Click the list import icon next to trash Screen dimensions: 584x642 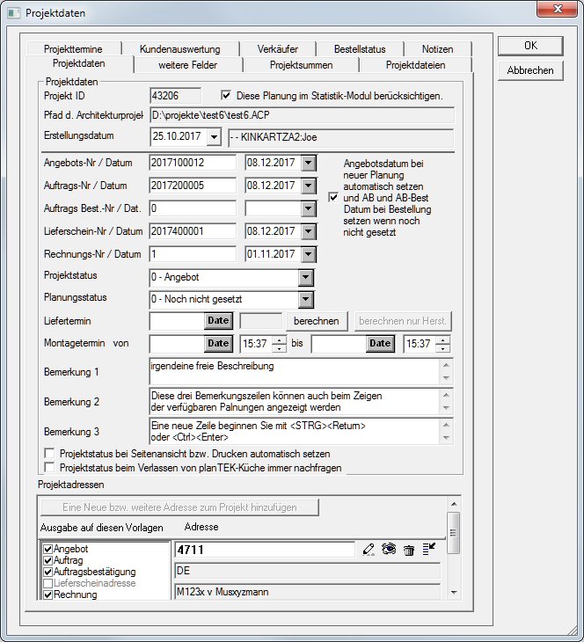(428, 550)
